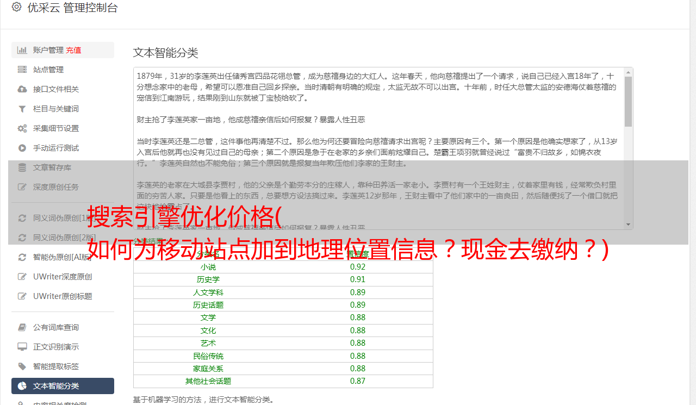Open UWriter深度原创 page
The image size is (696, 405).
63,277
